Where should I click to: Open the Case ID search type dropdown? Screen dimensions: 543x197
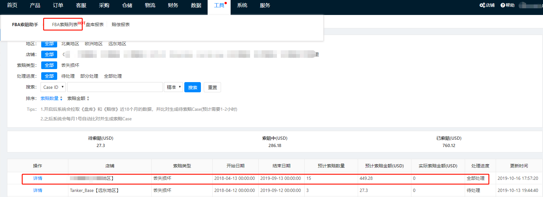(x=53, y=87)
